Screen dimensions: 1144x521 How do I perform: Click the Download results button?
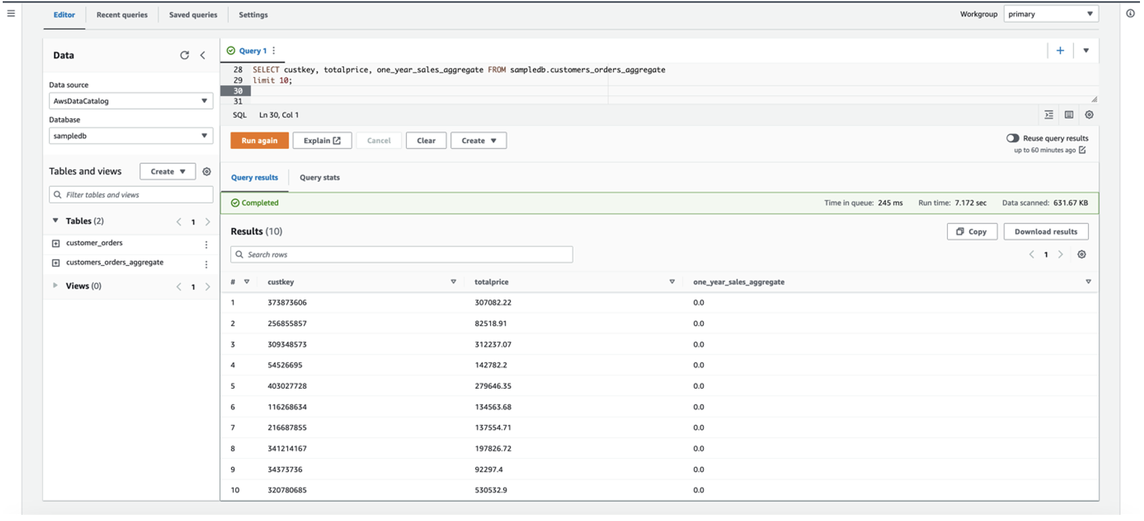1045,232
